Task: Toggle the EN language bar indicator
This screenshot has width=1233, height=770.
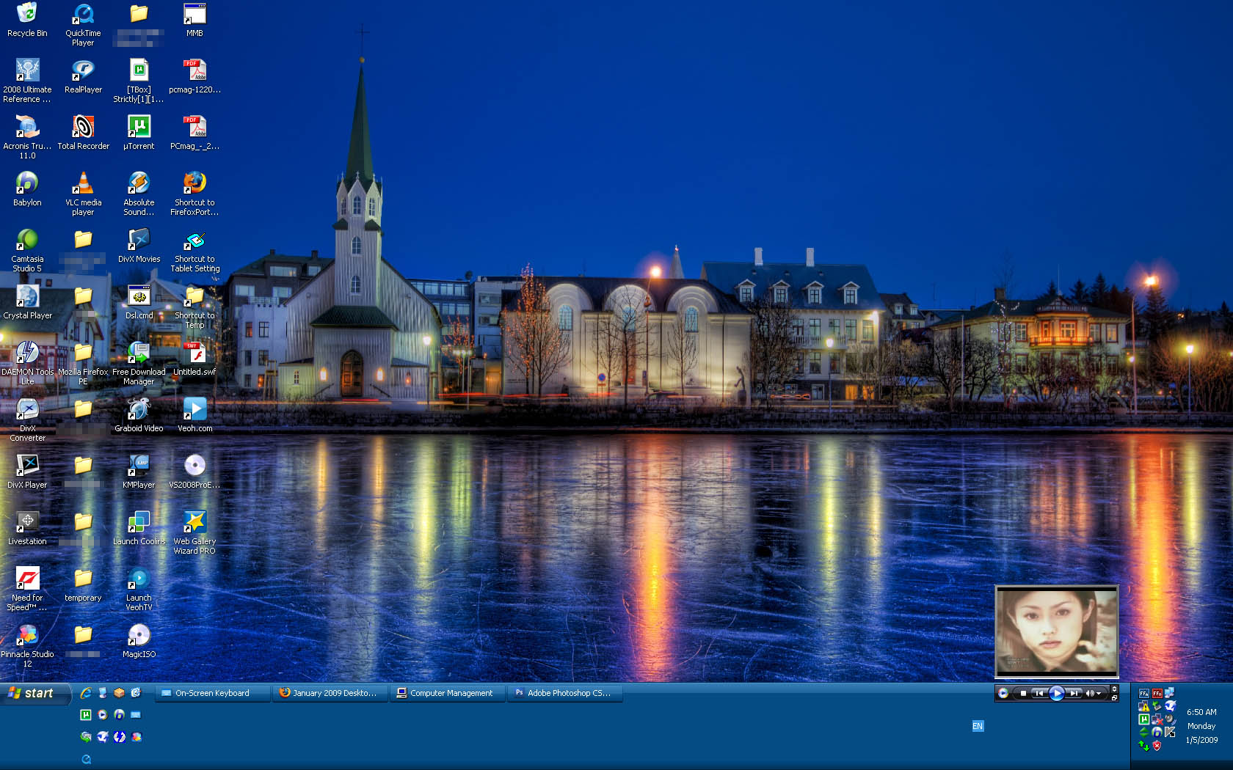Action: click(x=978, y=726)
